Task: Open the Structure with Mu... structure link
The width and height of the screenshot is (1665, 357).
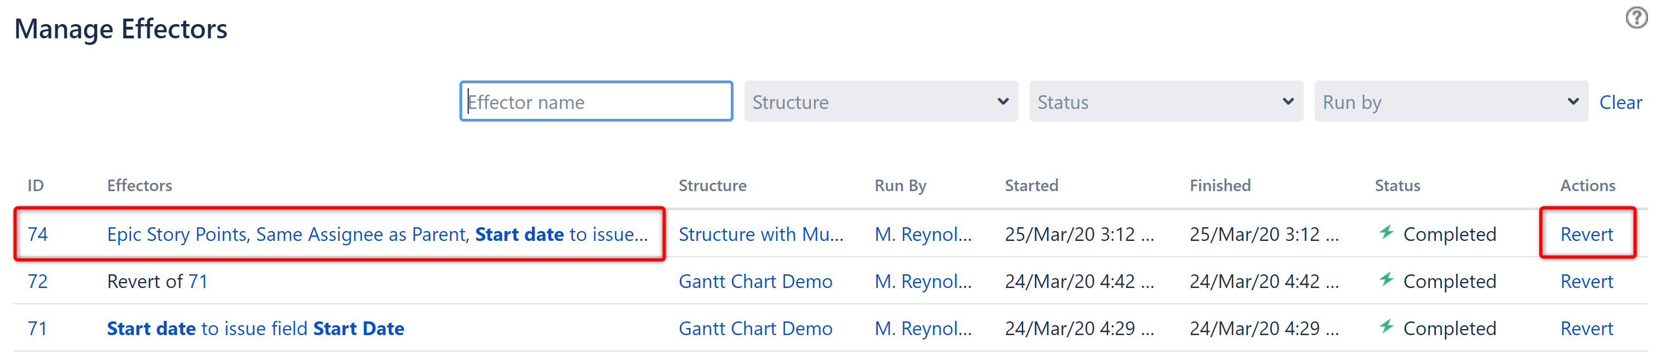Action: [761, 234]
